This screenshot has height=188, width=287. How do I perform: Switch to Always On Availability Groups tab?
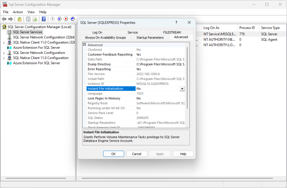click(105, 37)
